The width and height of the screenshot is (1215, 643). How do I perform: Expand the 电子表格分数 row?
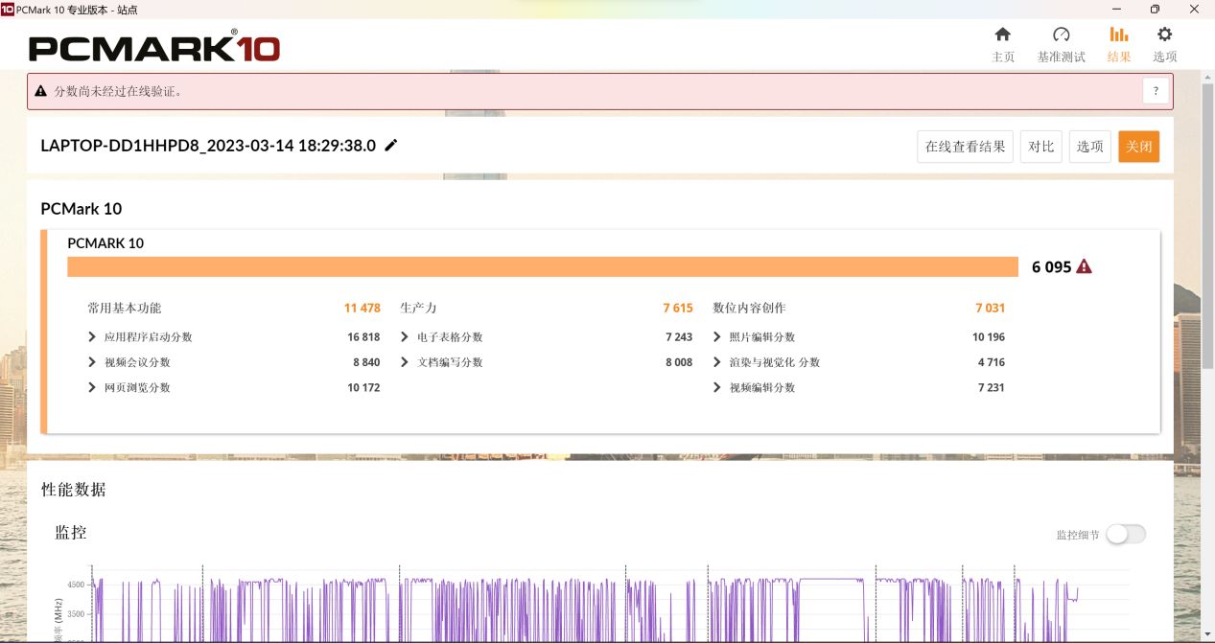tap(406, 337)
